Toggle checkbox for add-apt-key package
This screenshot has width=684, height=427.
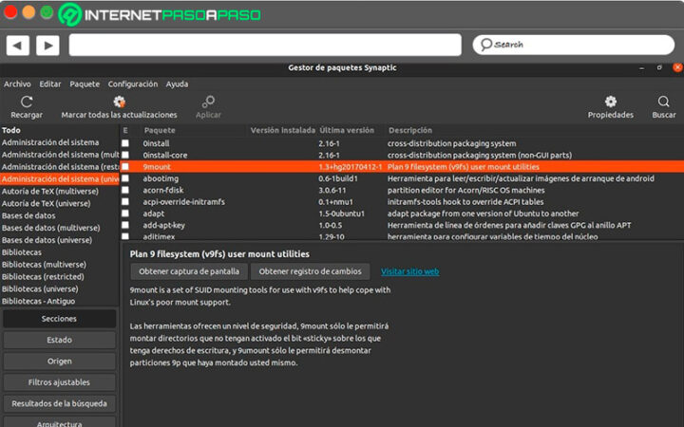point(125,225)
